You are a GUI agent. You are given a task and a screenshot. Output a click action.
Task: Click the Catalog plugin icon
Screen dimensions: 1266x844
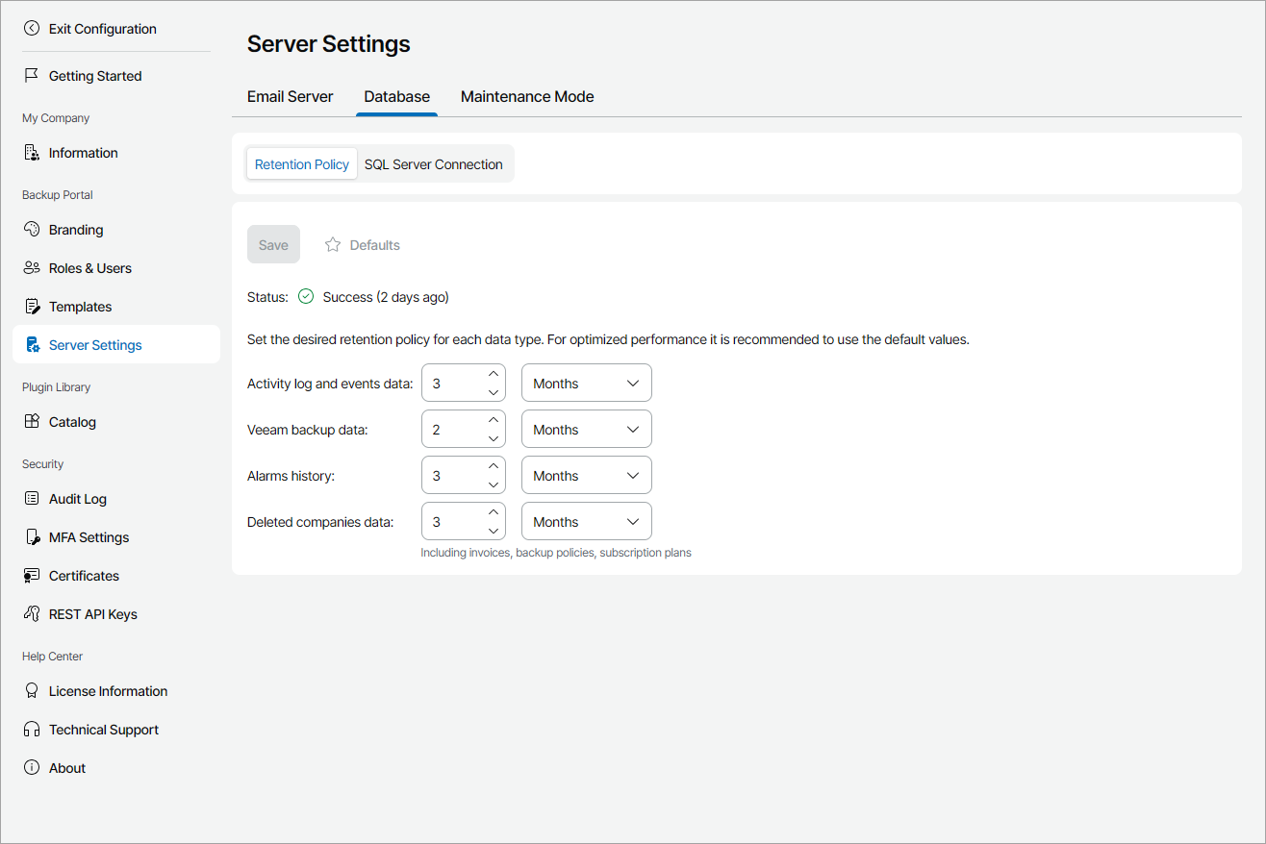[32, 422]
